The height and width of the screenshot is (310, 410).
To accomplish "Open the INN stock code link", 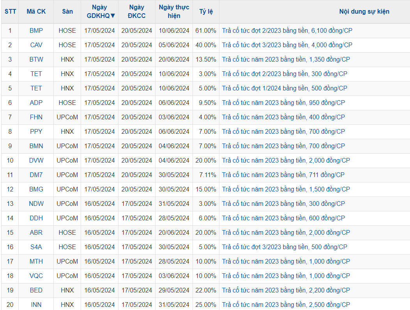I will (x=36, y=305).
